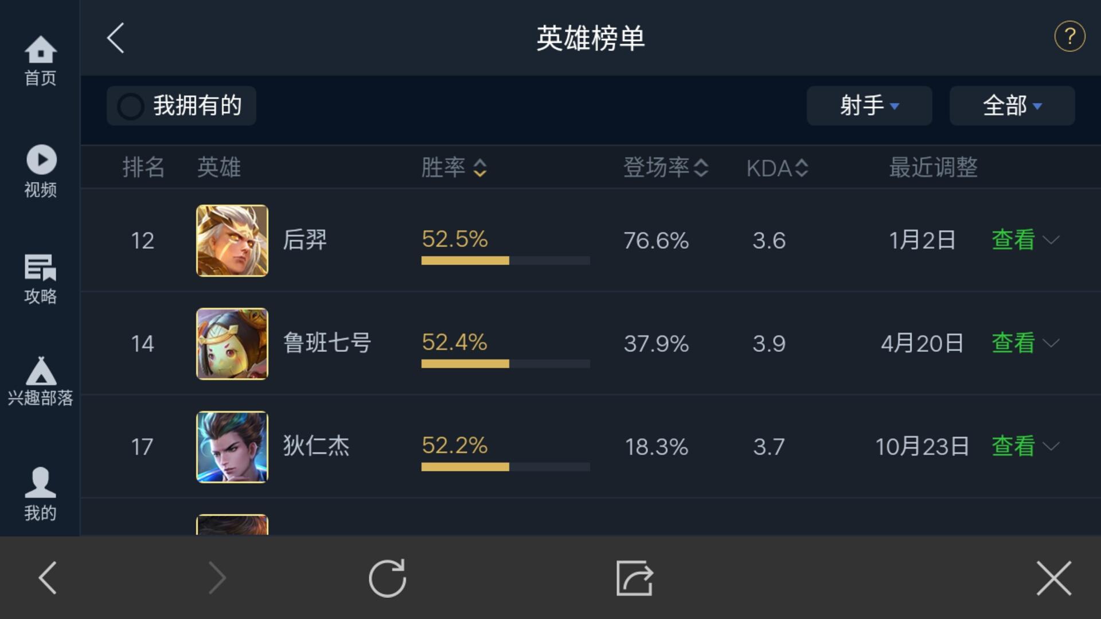
Task: Expand adjustment details chevron for 后羿
Action: [x=1051, y=240]
